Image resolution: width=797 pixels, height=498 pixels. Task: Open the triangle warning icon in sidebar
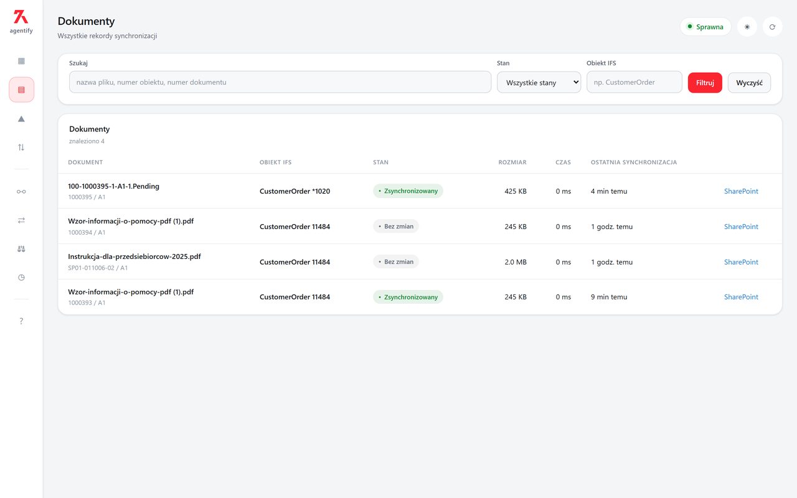(21, 118)
